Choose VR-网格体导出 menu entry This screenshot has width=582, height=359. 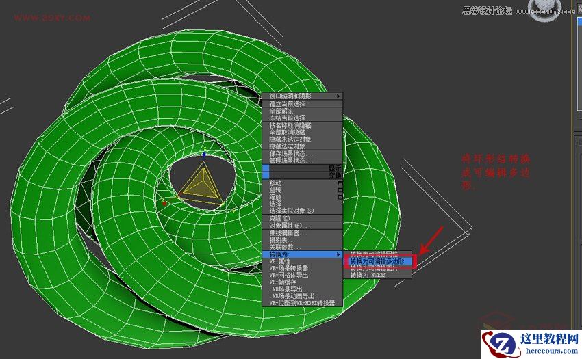click(303, 275)
